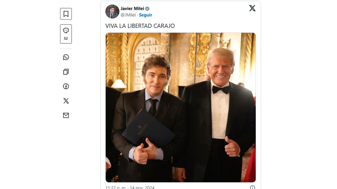Click the VIVA LA LIBERTAD CARAJO text
This screenshot has width=337, height=189.
(140, 26)
